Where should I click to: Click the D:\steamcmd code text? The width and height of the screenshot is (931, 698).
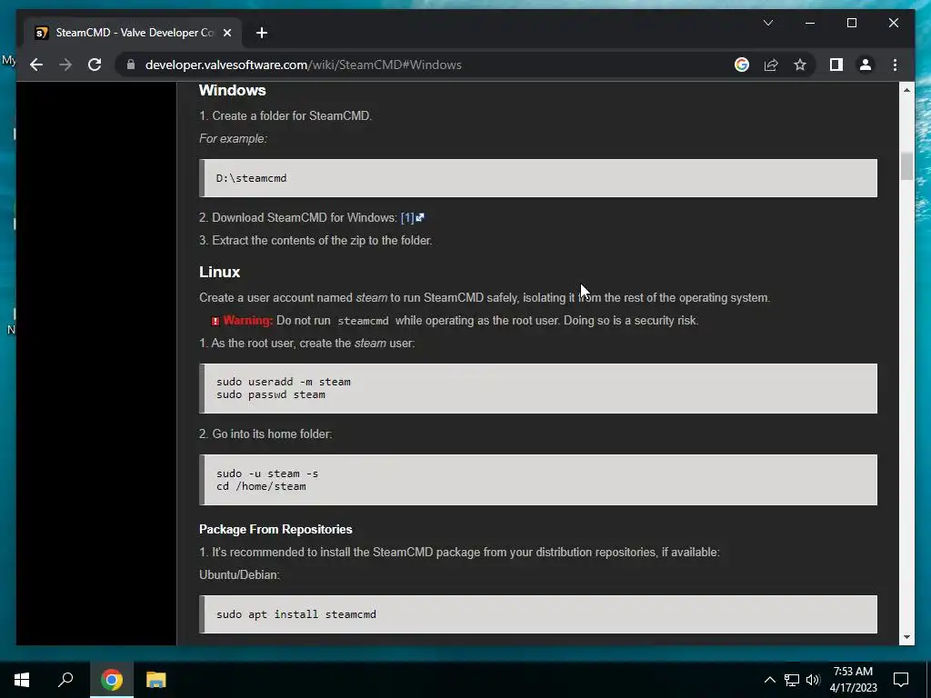click(251, 178)
